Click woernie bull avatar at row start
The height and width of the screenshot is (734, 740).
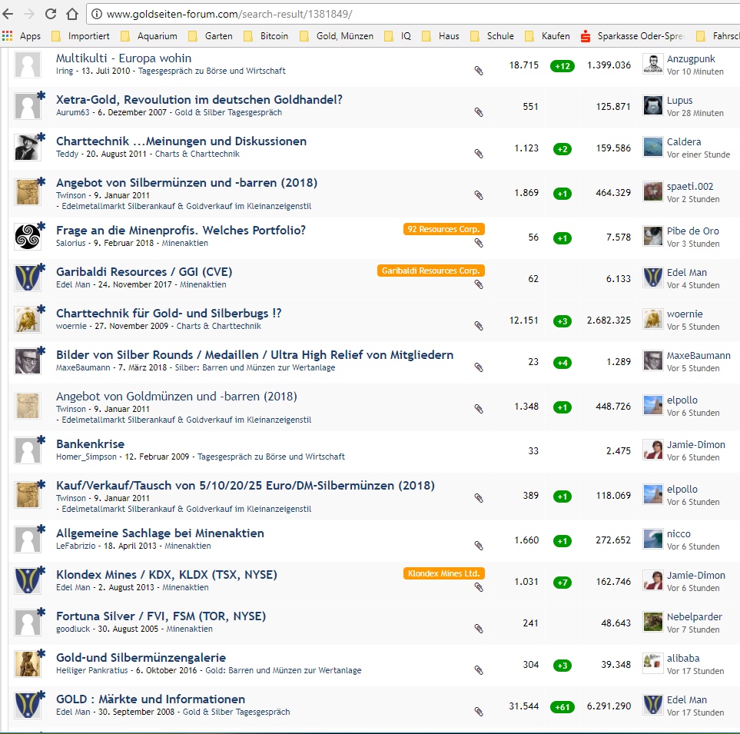tap(28, 320)
